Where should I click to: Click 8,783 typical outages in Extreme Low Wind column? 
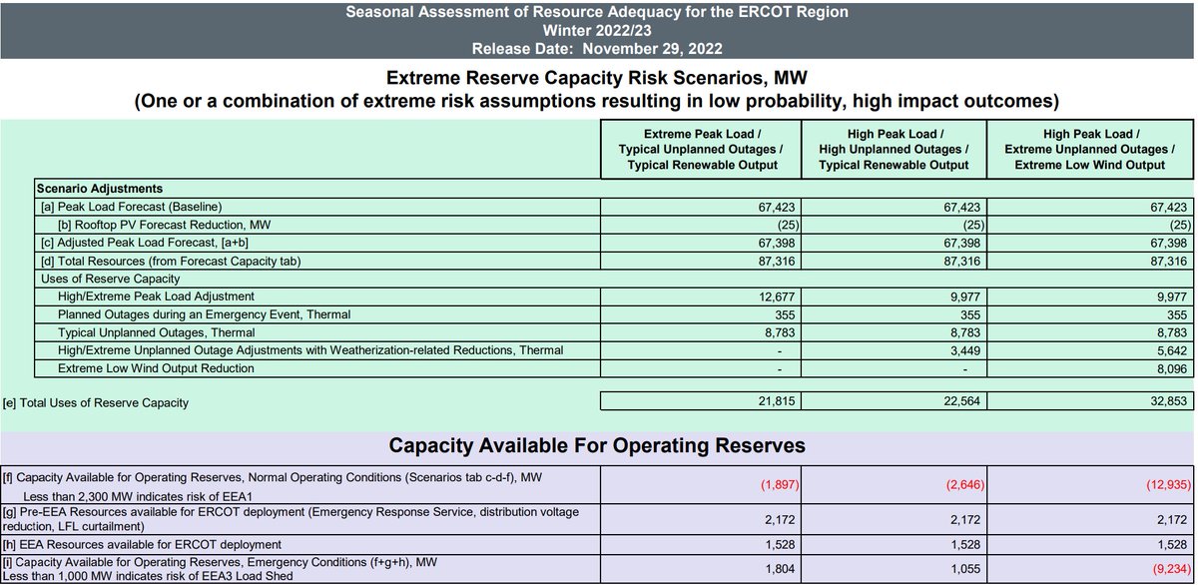tap(1172, 332)
